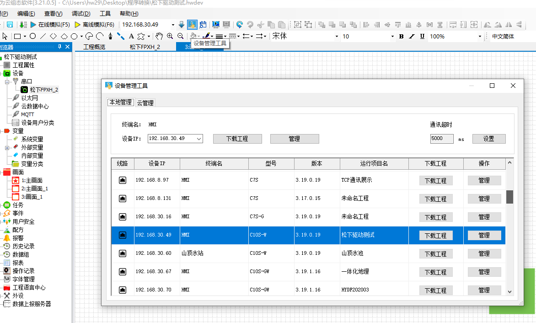
Task: Open the 宋体 font dropdown
Action: [336, 36]
